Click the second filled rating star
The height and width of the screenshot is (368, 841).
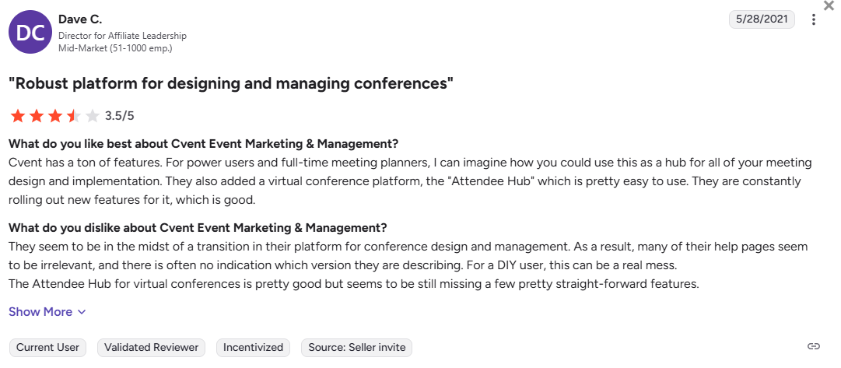(x=36, y=117)
